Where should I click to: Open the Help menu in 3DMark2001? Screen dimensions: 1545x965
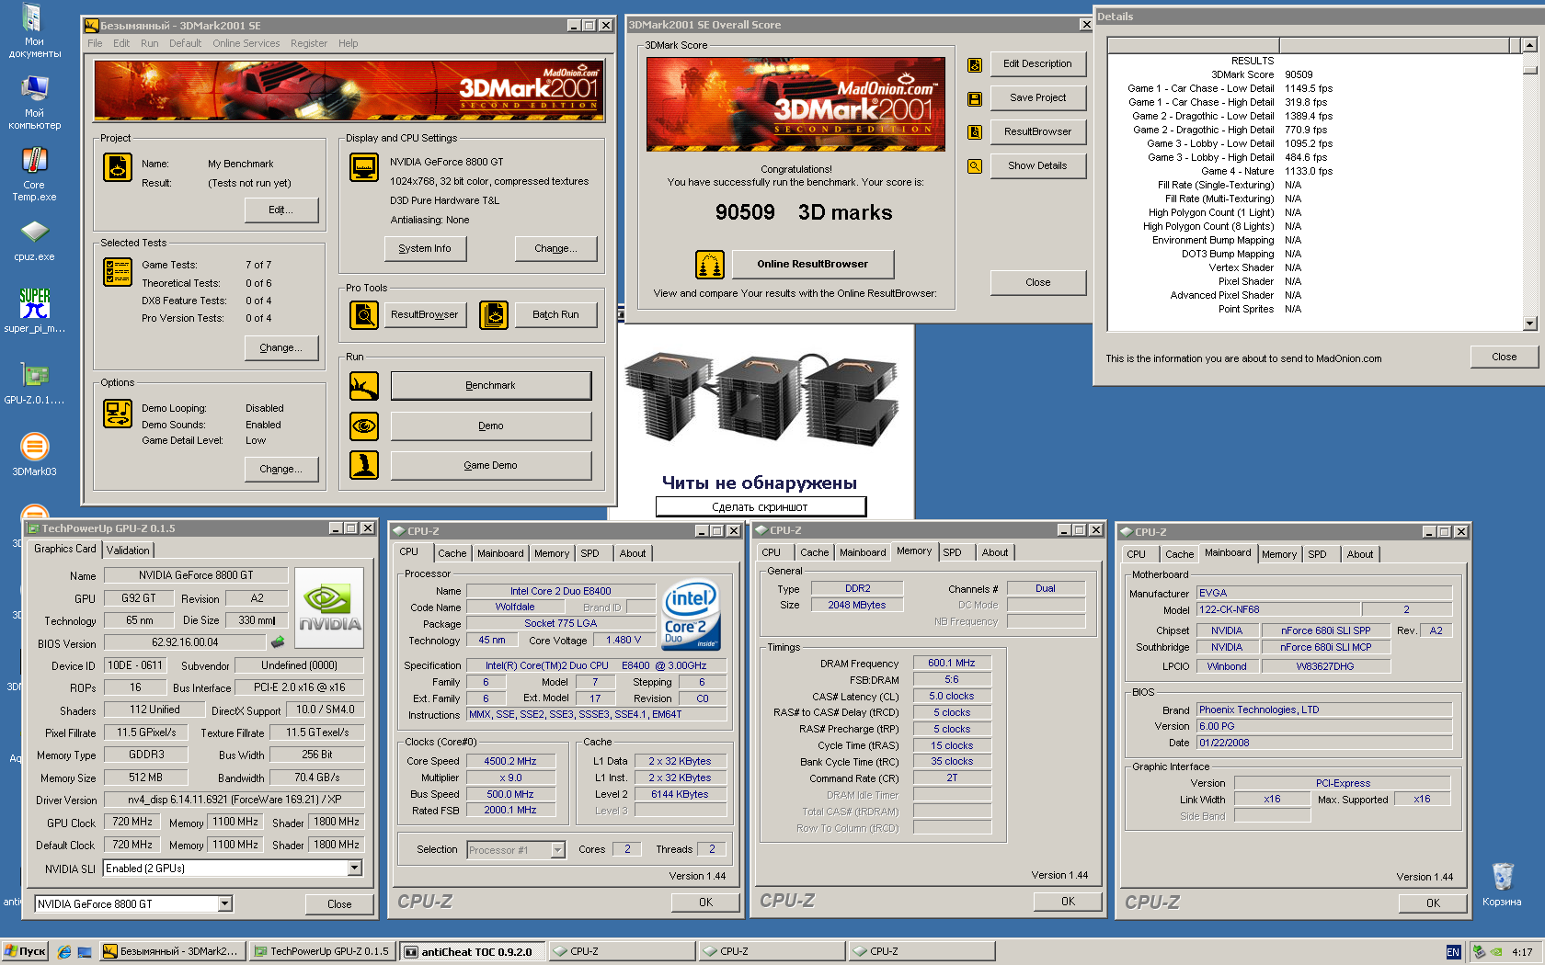click(348, 43)
